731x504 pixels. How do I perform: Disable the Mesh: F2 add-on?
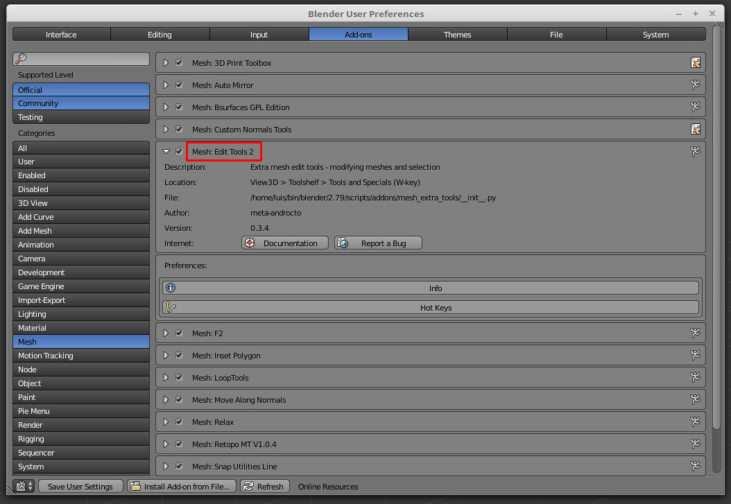[x=179, y=333]
